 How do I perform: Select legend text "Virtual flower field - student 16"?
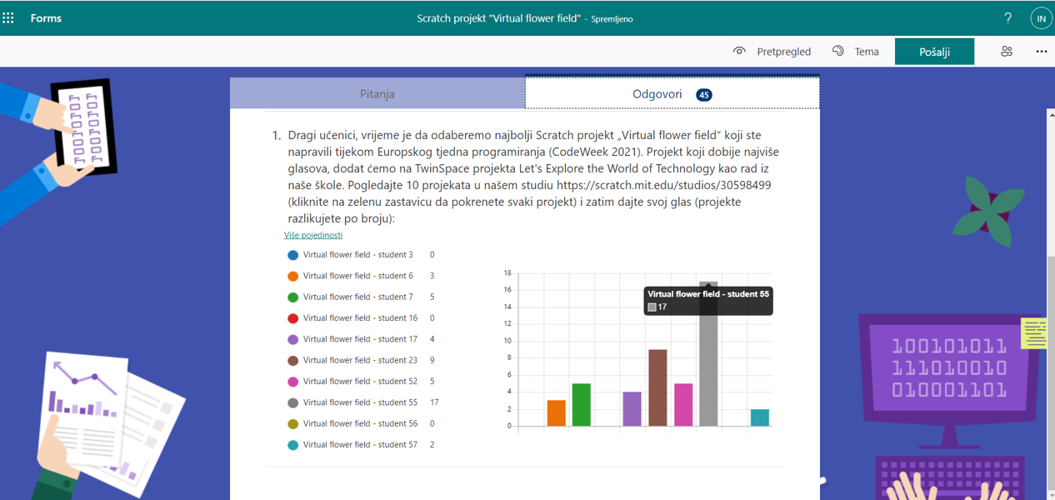click(360, 318)
